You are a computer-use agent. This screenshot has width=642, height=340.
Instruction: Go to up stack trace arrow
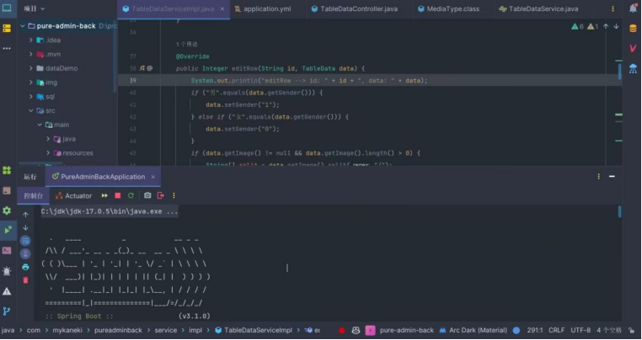[25, 215]
